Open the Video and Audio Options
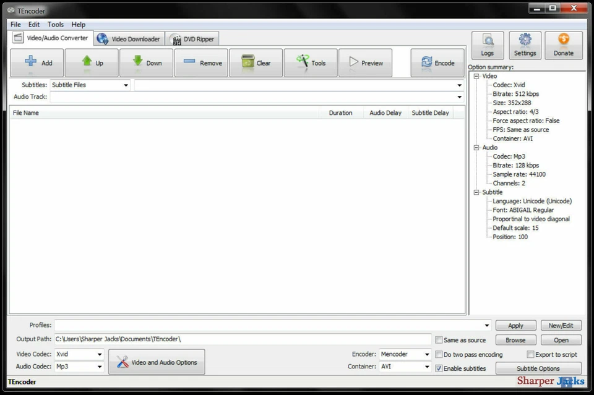 click(157, 362)
